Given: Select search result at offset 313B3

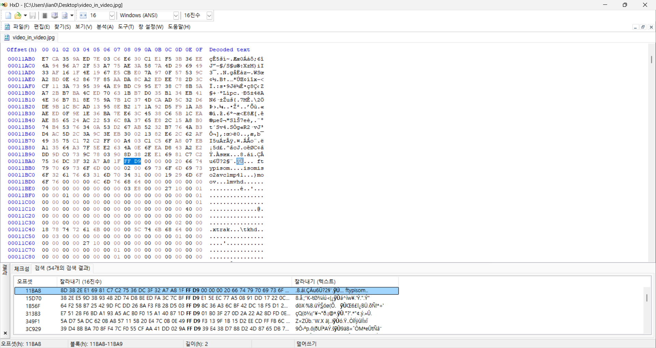Looking at the screenshot, I should click(x=206, y=314).
